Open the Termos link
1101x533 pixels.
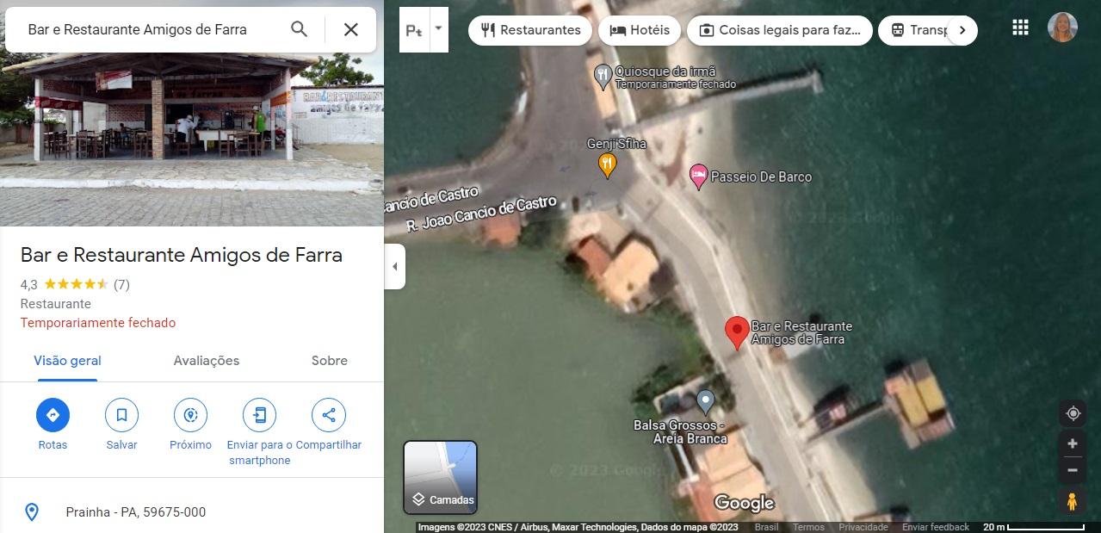[x=808, y=527]
